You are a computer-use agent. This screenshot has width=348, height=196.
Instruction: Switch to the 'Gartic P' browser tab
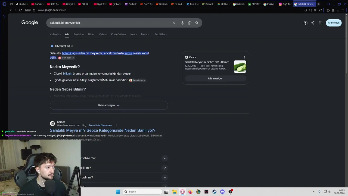(x=131, y=4)
